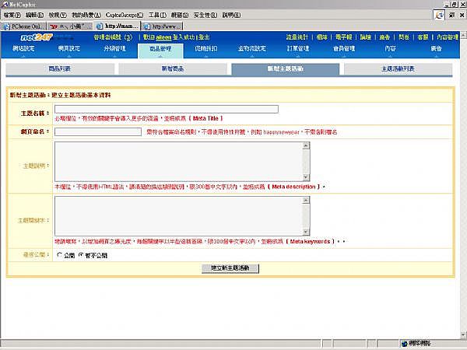
Task: Open 促銷折扣 in the blue navigation bar
Action: coord(206,48)
